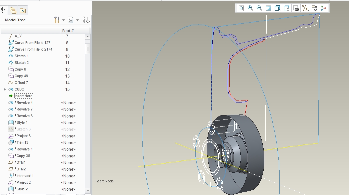Select the Copy 6 feature
This screenshot has height=195, width=349.
coord(20,69)
